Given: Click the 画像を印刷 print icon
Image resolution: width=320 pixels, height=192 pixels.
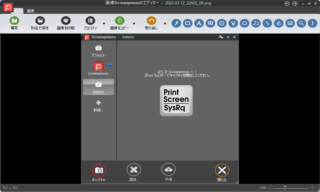Looking at the screenshot, I should click(66, 20).
